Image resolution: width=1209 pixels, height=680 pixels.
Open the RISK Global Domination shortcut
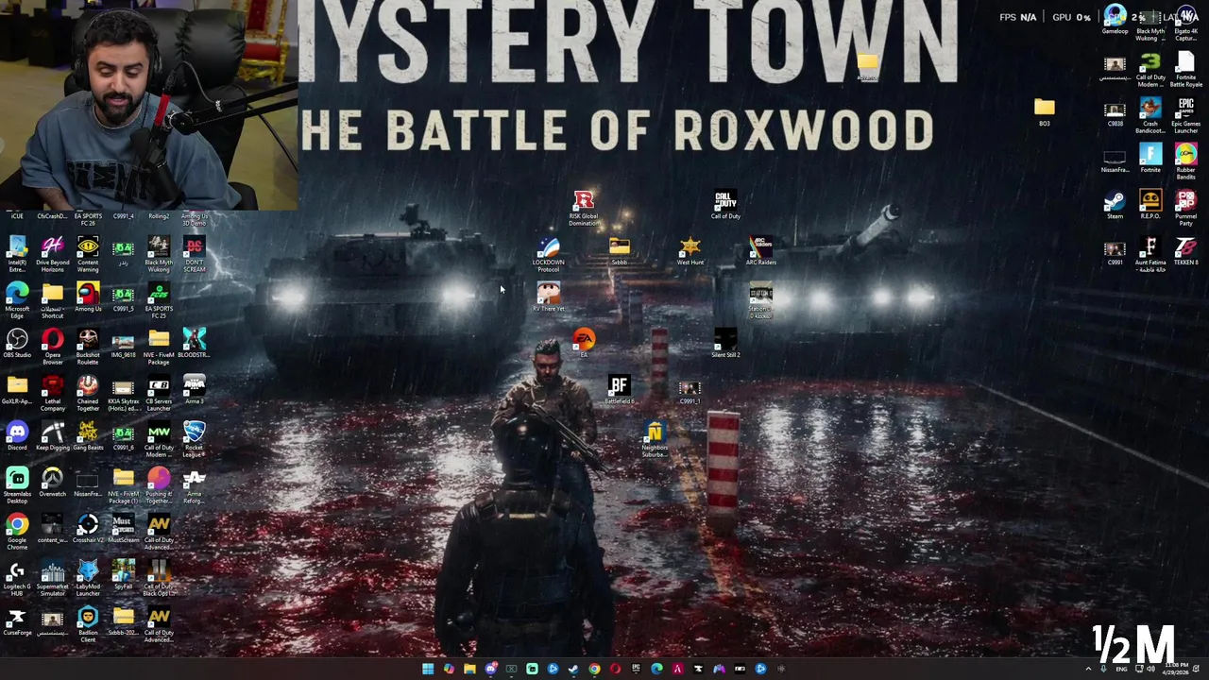pos(584,209)
